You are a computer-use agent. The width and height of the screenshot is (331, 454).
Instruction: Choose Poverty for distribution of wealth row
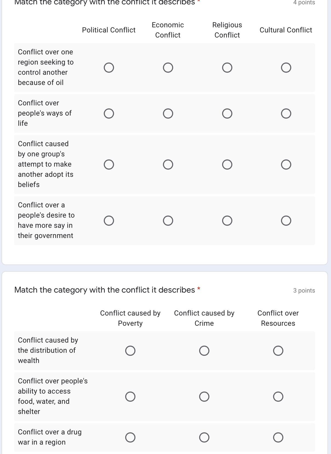(130, 351)
